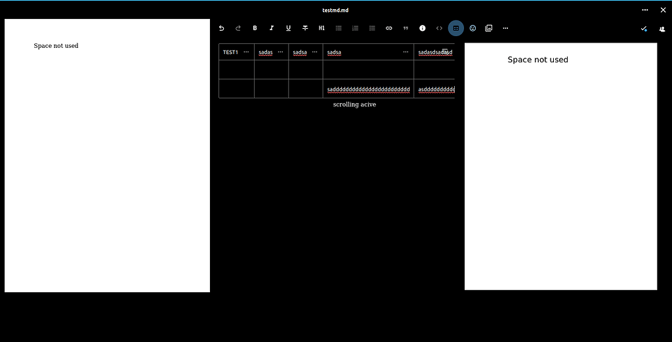672x342 pixels.
Task: Toggle bold formatting
Action: click(255, 28)
